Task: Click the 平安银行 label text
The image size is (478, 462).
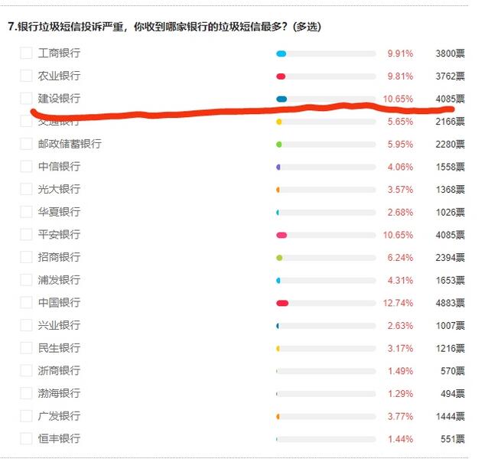Action: click(x=59, y=235)
